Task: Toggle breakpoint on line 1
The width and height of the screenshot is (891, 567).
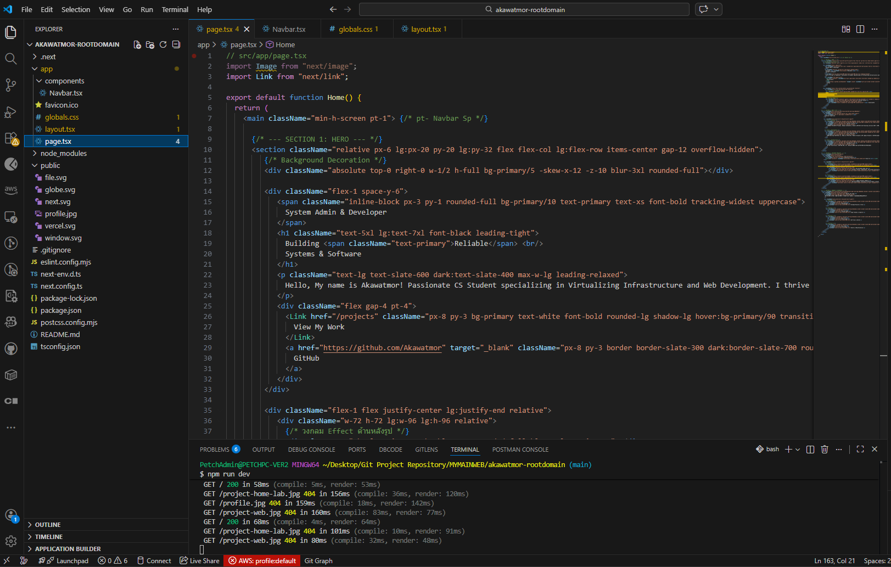Action: 194,56
